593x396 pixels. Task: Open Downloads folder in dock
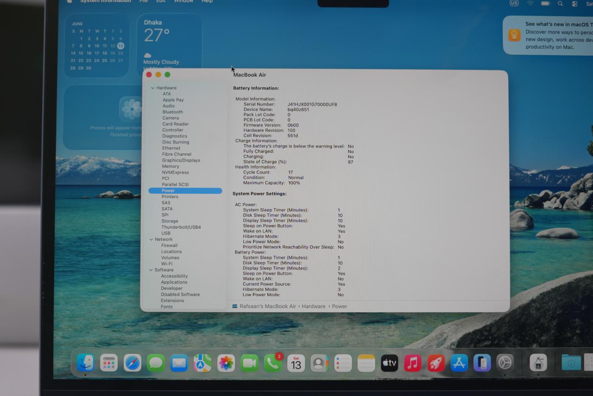click(571, 362)
